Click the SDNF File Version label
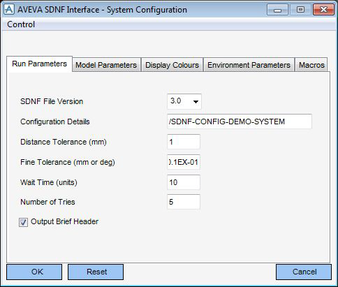This screenshot has width=338, height=287. pyautogui.click(x=52, y=101)
